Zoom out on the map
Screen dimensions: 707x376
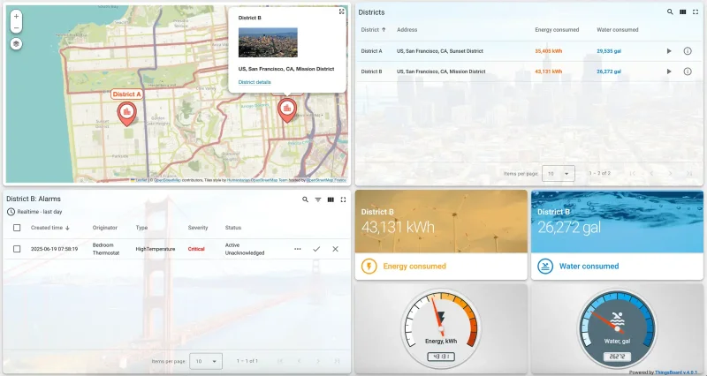point(16,27)
